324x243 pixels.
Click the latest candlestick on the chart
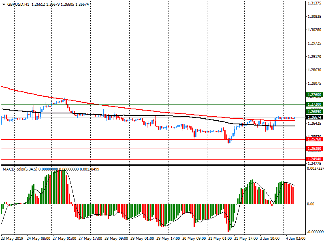pos(294,118)
